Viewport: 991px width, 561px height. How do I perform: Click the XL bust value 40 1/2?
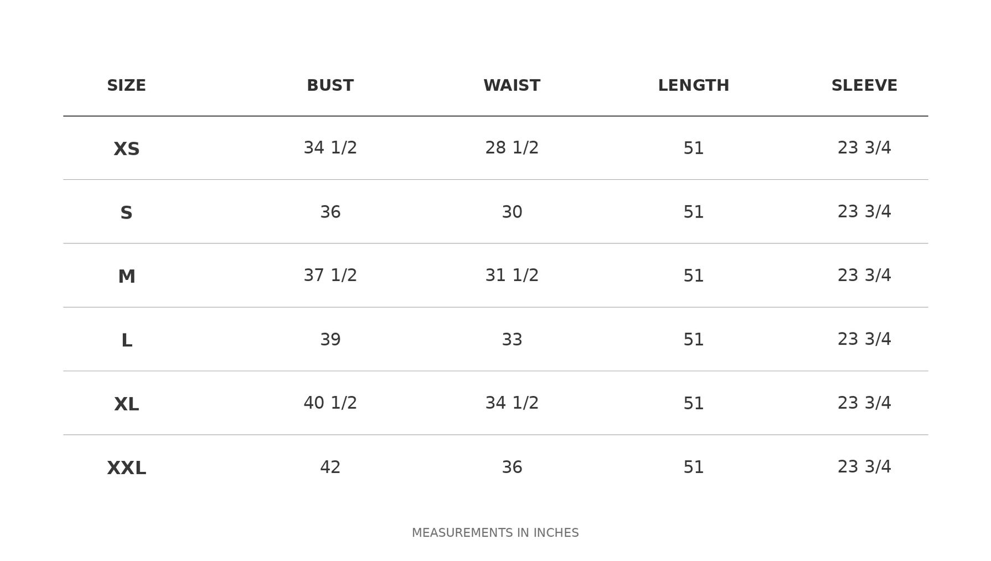pyautogui.click(x=330, y=403)
